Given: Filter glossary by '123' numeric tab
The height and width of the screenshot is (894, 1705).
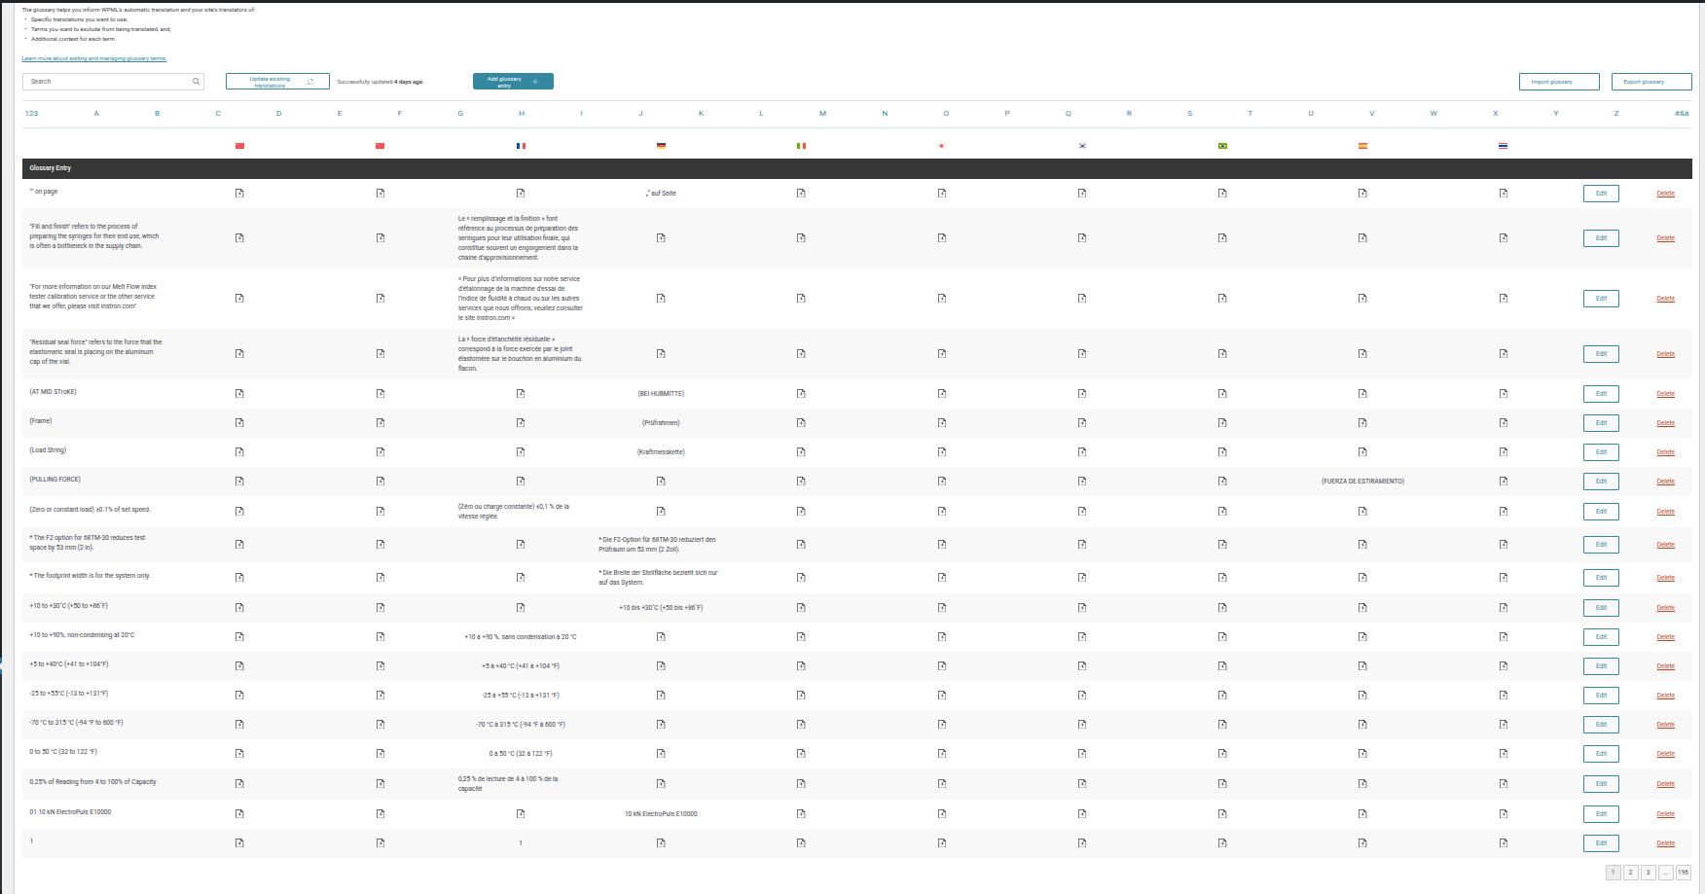Looking at the screenshot, I should pyautogui.click(x=31, y=114).
